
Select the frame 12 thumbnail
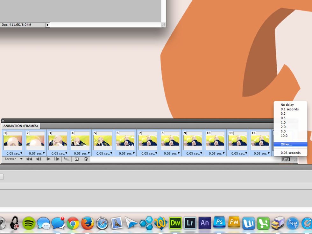point(260,141)
